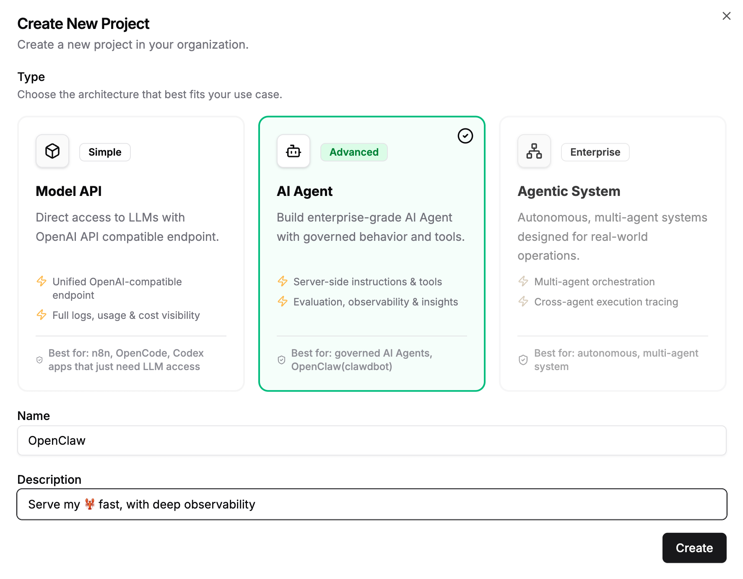Click the shield icon beside Best for autonomous systems
The width and height of the screenshot is (743, 579).
click(x=523, y=360)
